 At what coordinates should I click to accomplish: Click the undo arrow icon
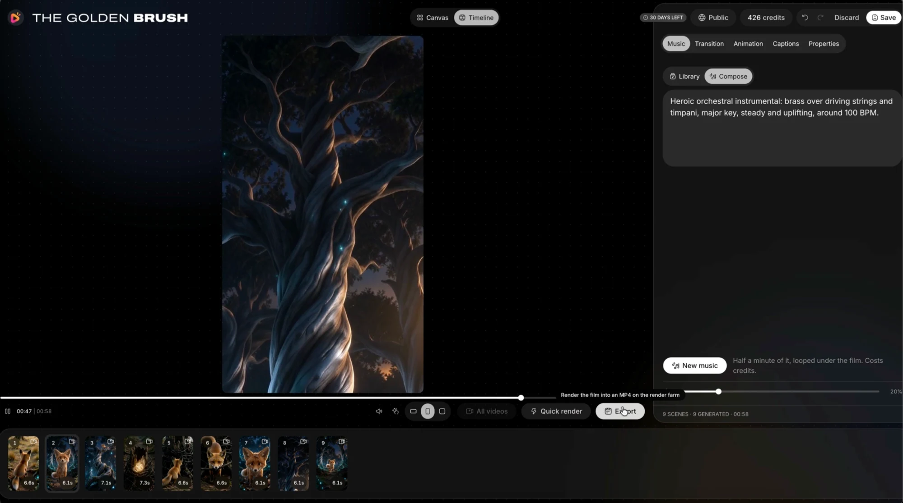(805, 18)
